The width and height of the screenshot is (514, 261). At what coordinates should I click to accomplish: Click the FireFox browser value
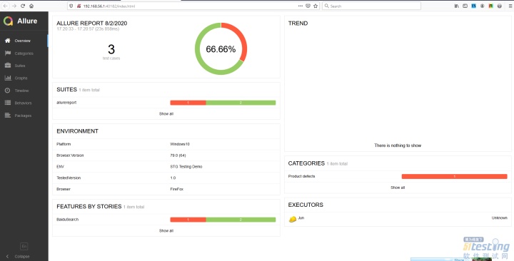point(177,189)
